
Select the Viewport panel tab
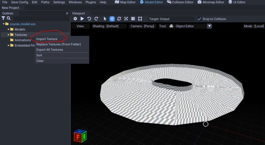[79, 13]
